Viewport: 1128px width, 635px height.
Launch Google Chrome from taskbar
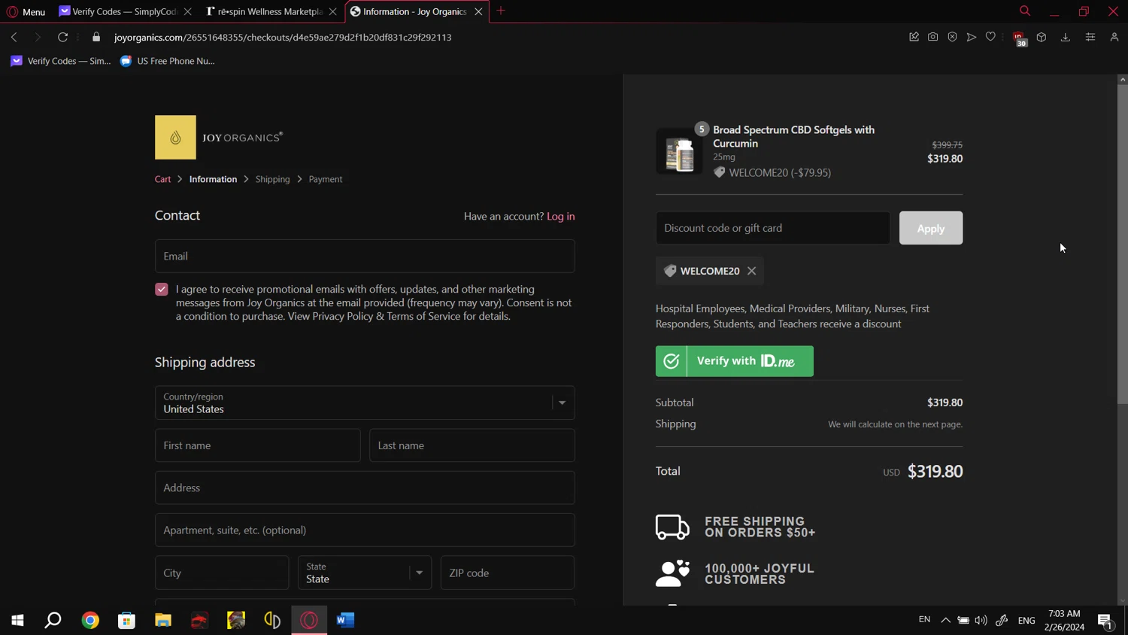(90, 620)
